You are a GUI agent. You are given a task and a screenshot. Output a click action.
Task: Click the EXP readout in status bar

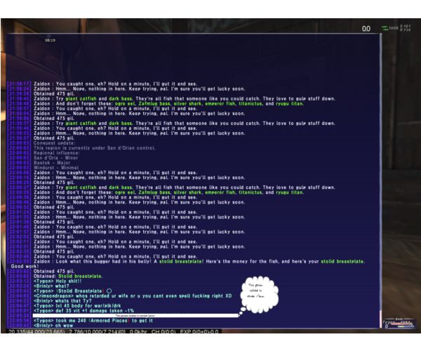click(199, 331)
